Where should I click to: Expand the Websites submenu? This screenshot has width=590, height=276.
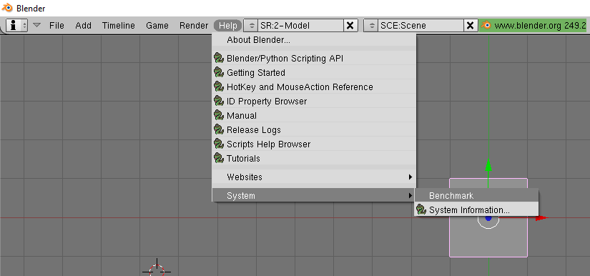tap(314, 177)
